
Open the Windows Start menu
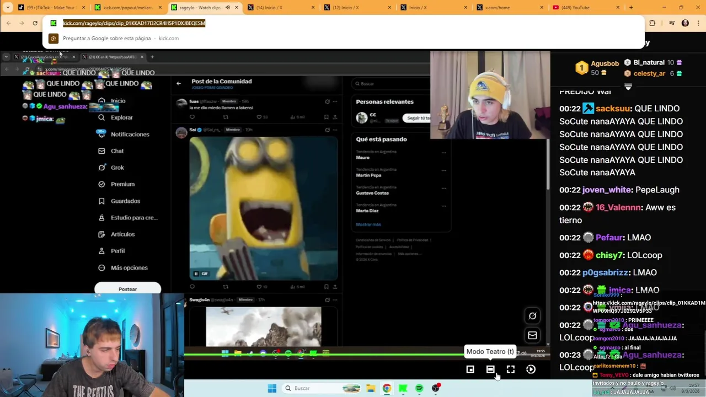point(272,388)
